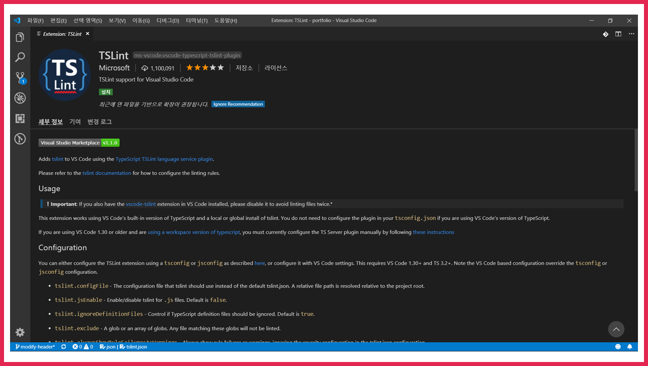The height and width of the screenshot is (366, 648).
Task: Open the GitLens view in activity bar
Action: coord(20,139)
